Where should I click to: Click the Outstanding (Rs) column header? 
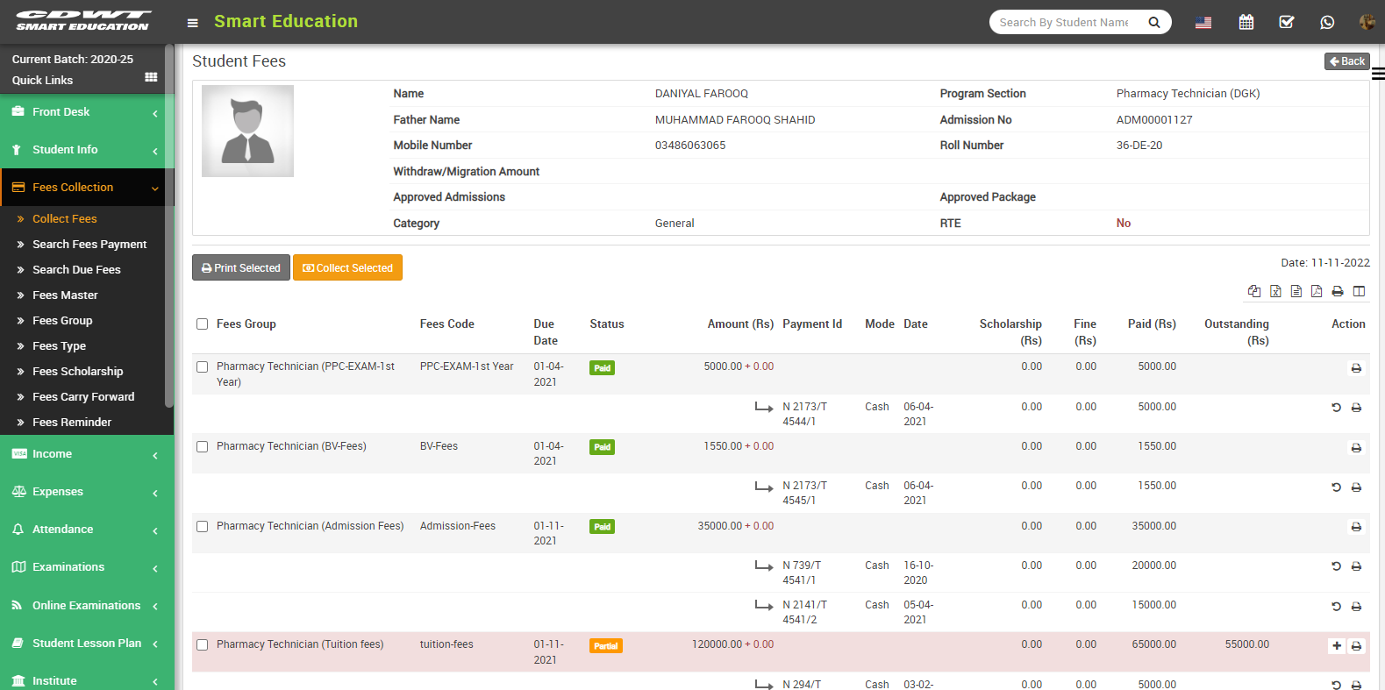pos(1236,332)
